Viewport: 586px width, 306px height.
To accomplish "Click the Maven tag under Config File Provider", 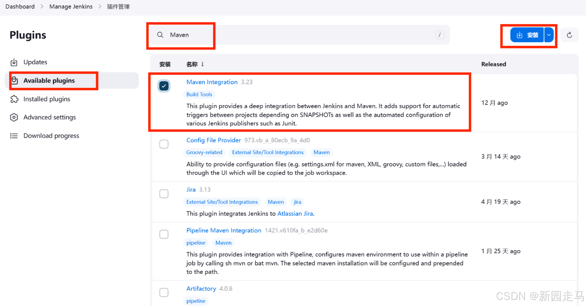I will [321, 152].
